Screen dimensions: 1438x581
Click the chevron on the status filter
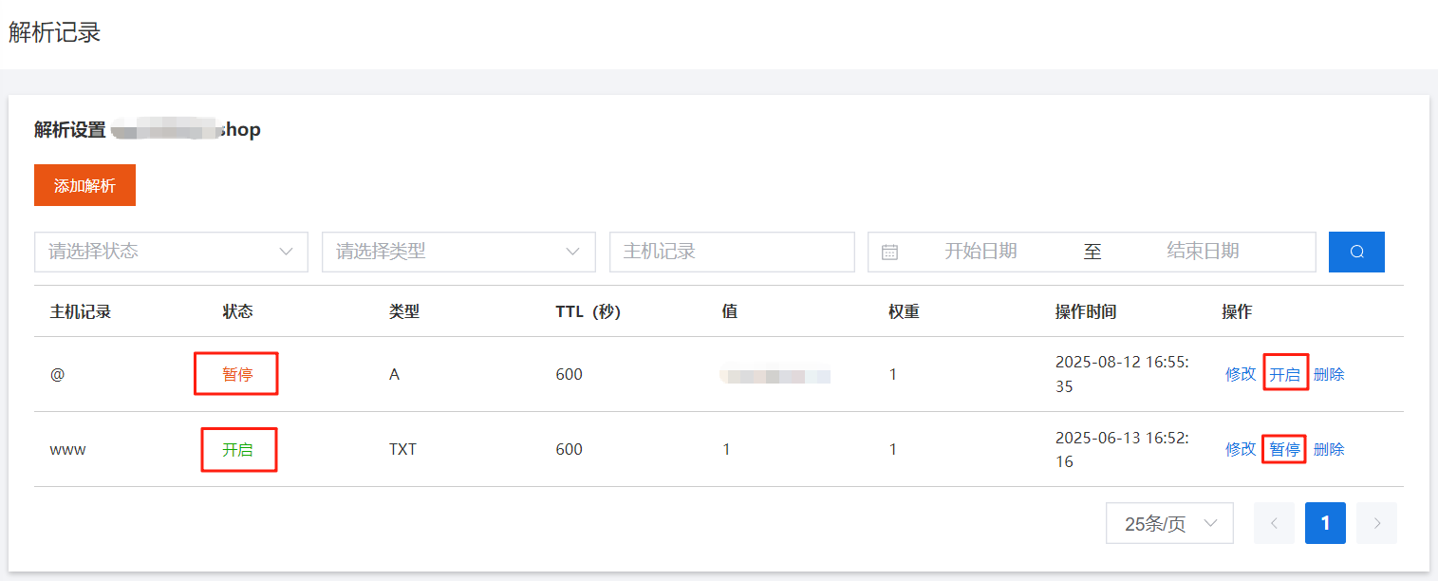pyautogui.click(x=287, y=252)
